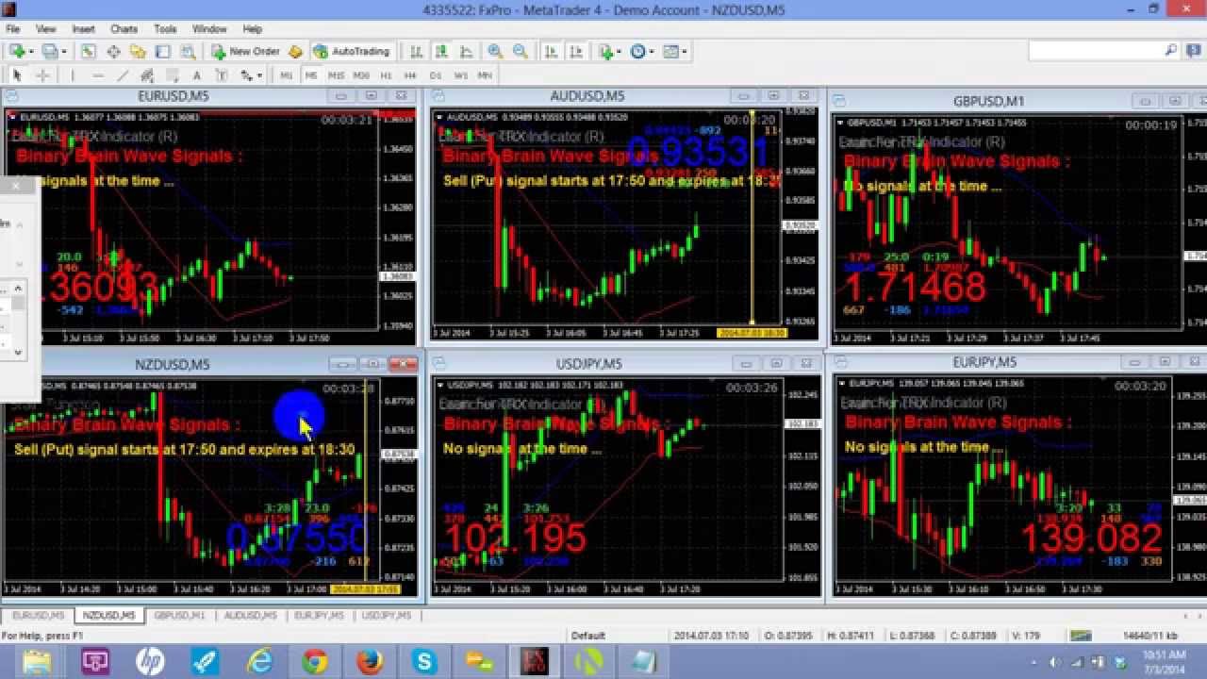Open a new chart via toolbar icon
This screenshot has height=679, width=1207.
18,51
